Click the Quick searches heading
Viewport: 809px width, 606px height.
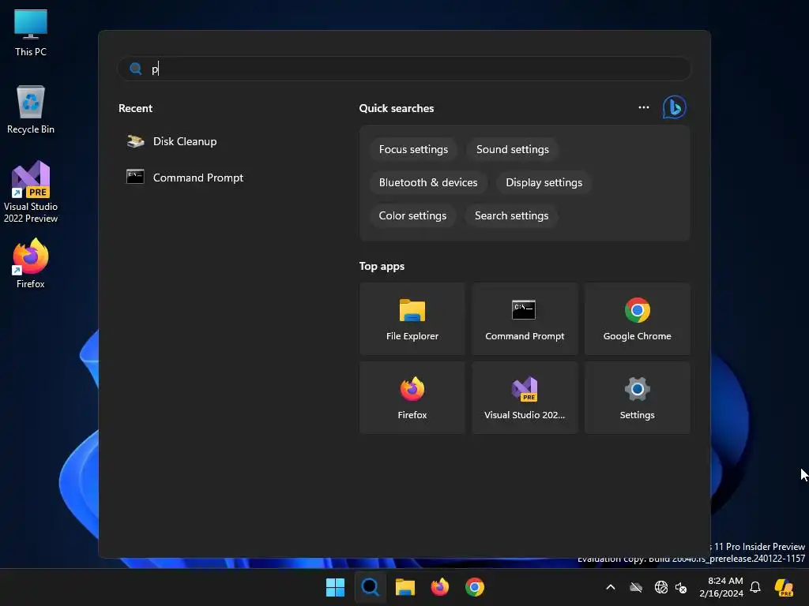coord(397,108)
